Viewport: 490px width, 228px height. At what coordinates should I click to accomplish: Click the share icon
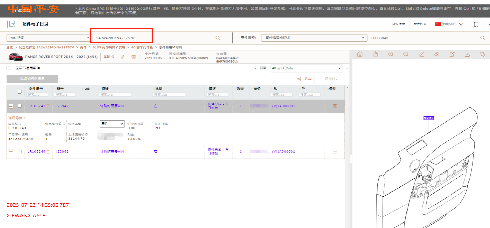[x=299, y=79]
